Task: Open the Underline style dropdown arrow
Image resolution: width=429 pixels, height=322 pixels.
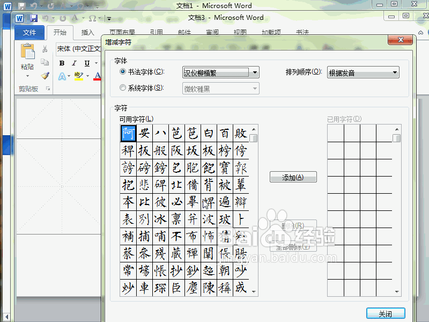Action: point(96,63)
